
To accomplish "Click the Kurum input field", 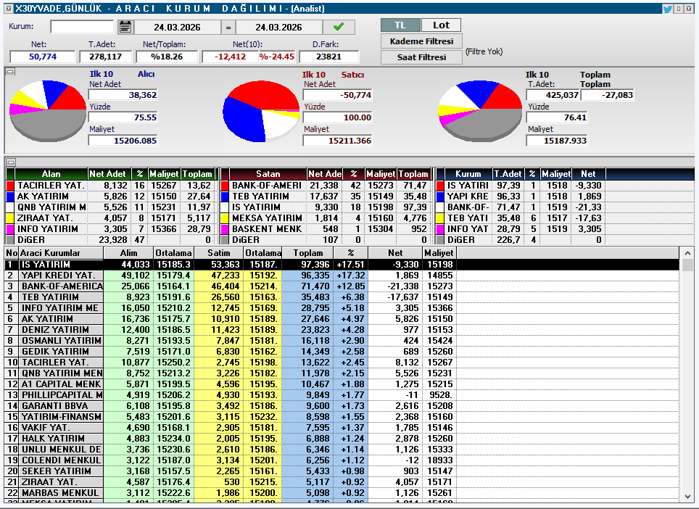I will 82,27.
